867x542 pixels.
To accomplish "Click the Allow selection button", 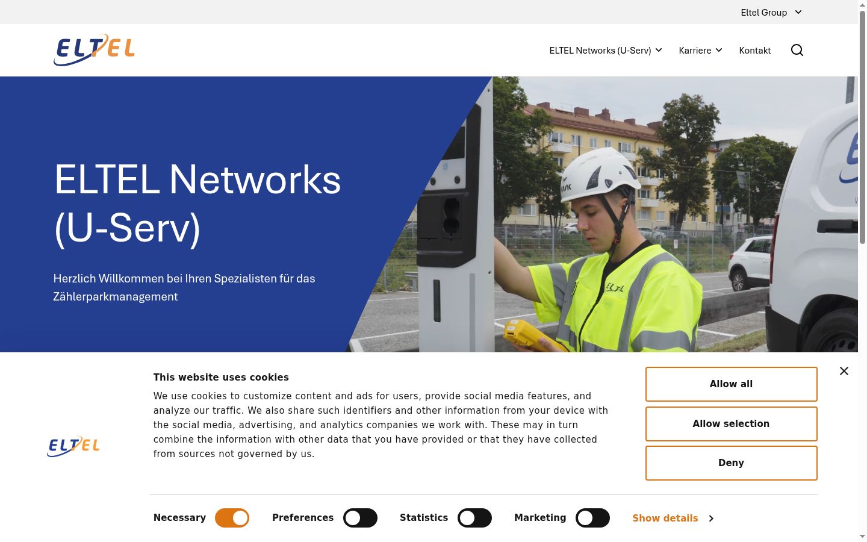I will (731, 424).
